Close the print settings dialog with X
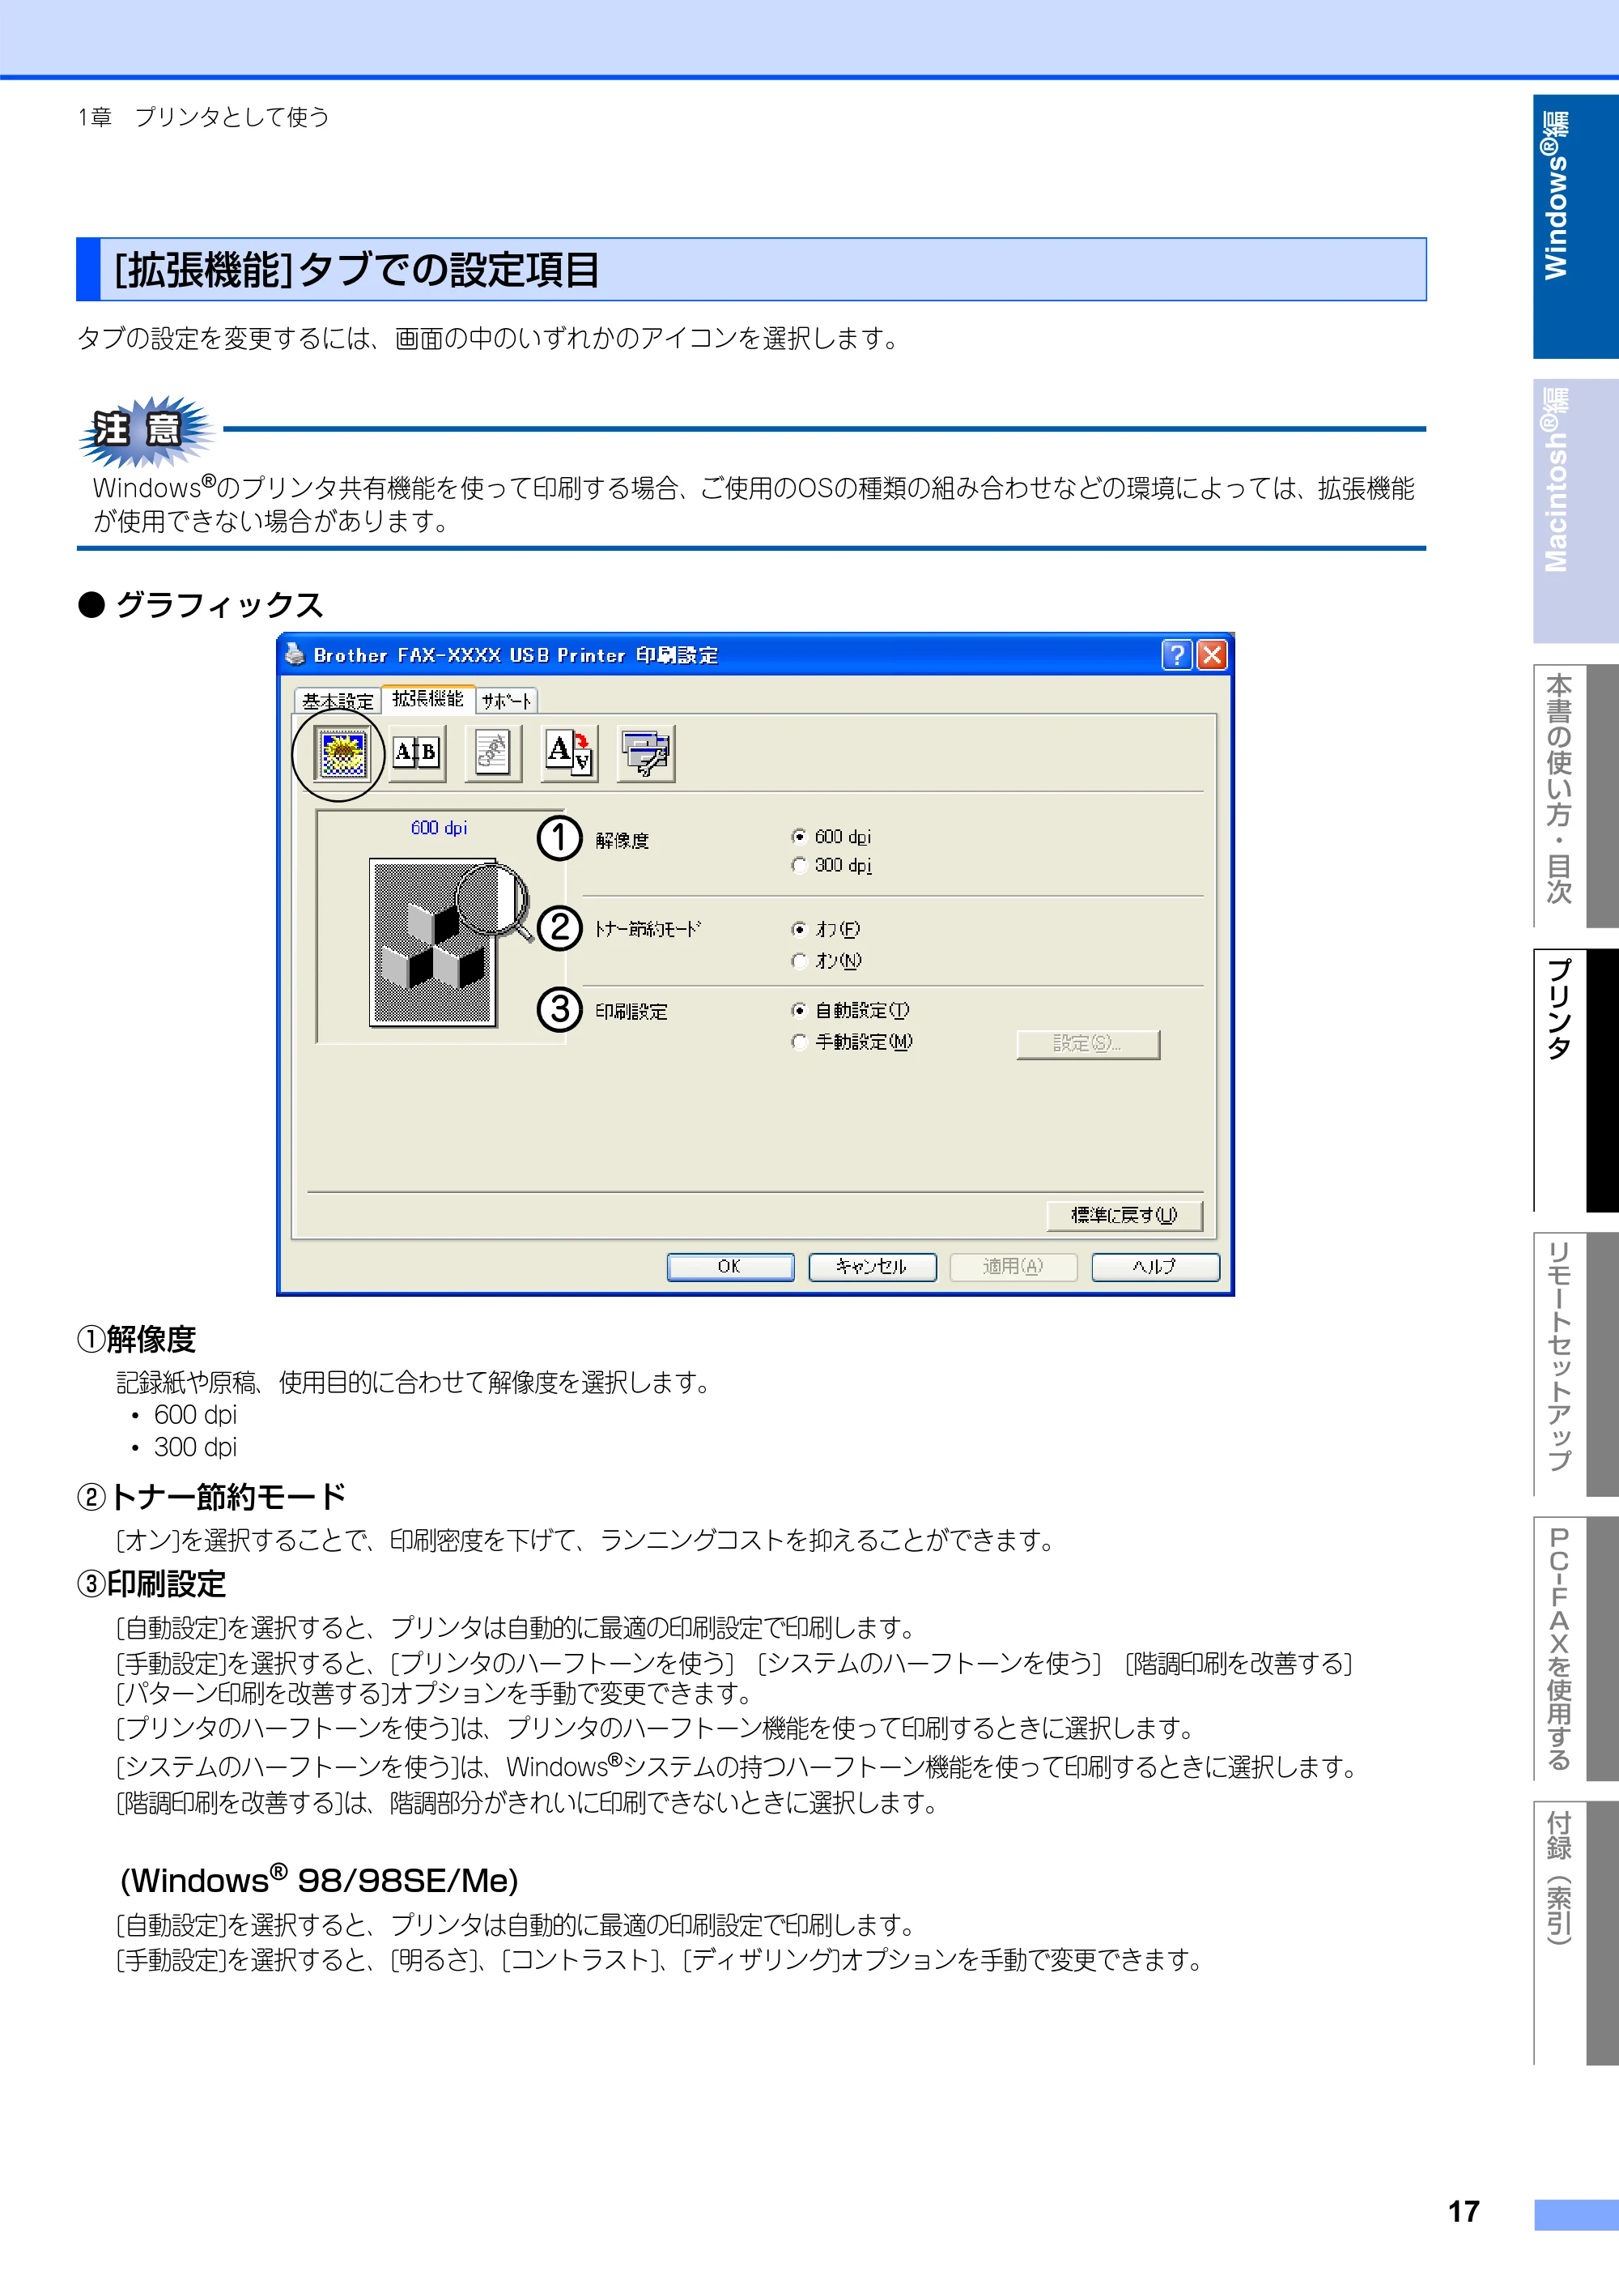1619x2293 pixels. [x=1212, y=655]
